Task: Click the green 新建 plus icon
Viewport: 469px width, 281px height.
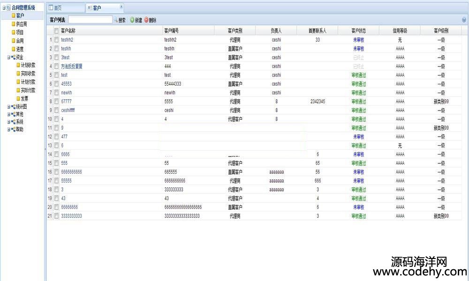Action: 132,20
